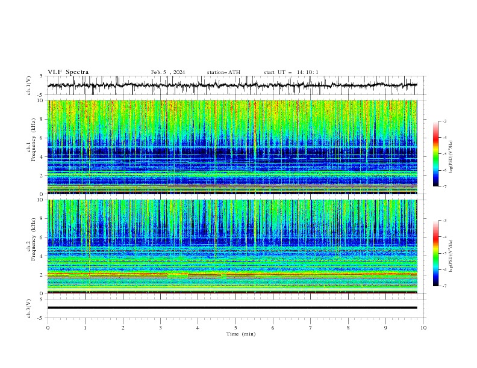Click the ch.2 spectrogram color scale bar
This screenshot has height=368, width=477.
click(435, 253)
